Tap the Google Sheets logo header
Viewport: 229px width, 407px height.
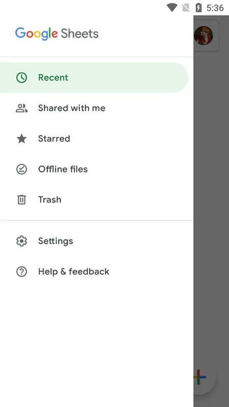[57, 34]
